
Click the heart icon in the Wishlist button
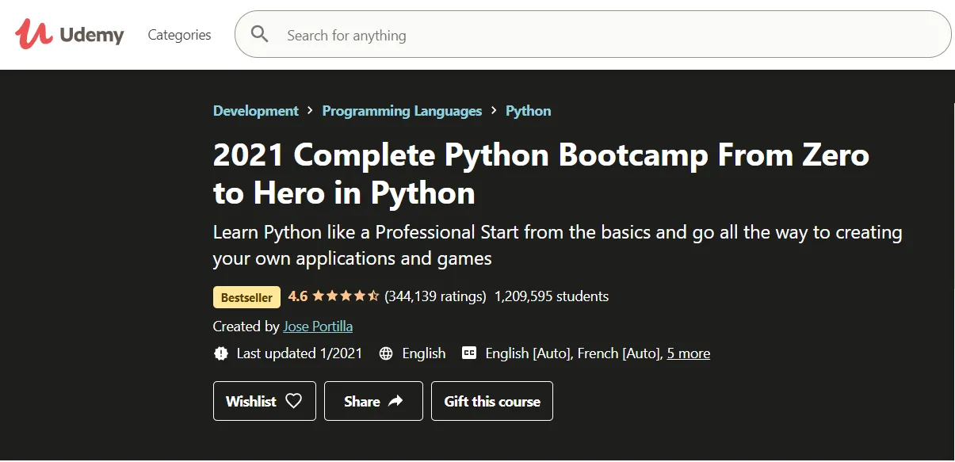294,401
